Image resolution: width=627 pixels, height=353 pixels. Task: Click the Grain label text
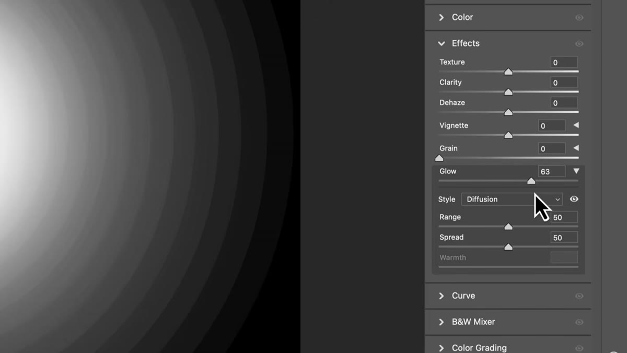pyautogui.click(x=448, y=148)
